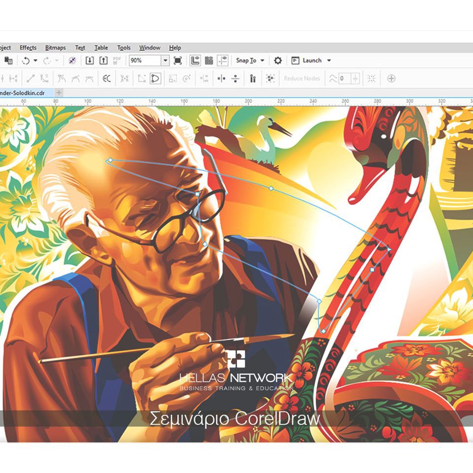Toggle Elastic mode icon
Viewport: 473px width, 473px height.
pyautogui.click(x=253, y=79)
